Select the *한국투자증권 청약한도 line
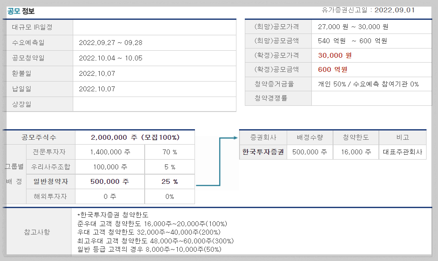Image resolution: width=438 pixels, height=261 pixels. (113, 215)
